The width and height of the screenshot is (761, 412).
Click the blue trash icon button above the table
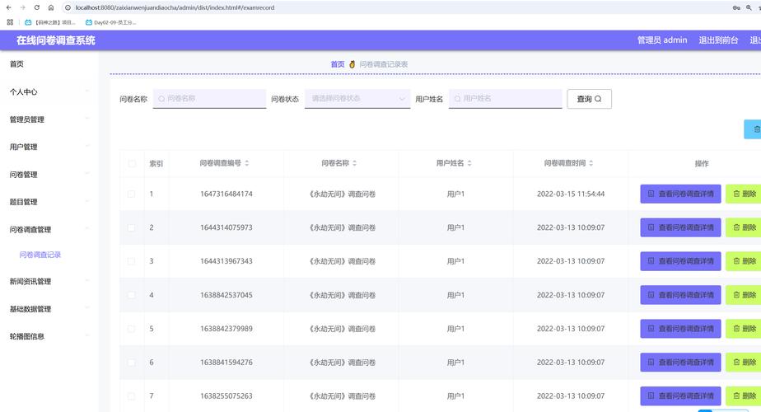pos(753,129)
